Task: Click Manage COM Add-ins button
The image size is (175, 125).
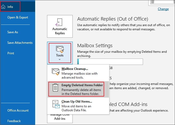Action: click(x=60, y=118)
